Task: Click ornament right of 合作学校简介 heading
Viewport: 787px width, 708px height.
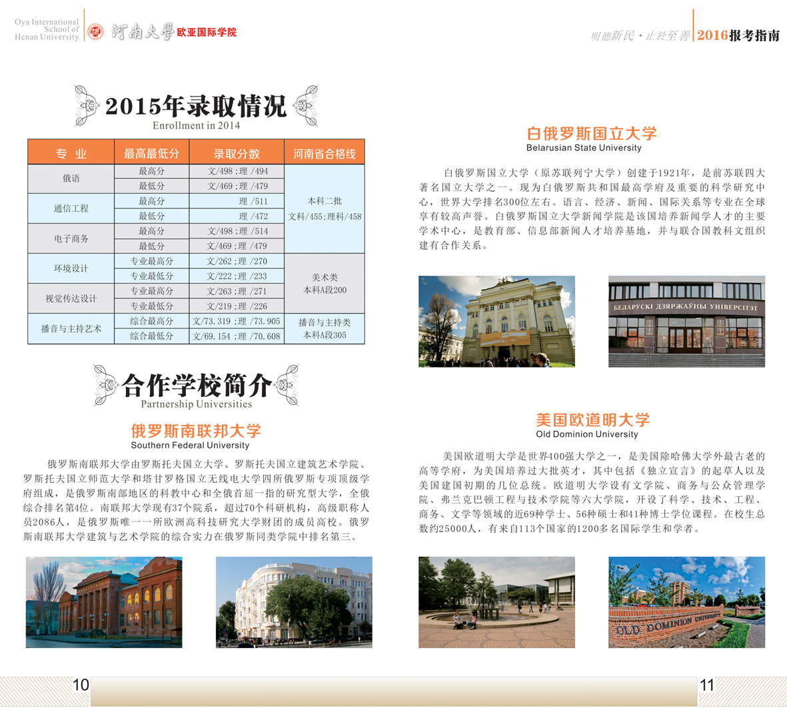Action: pyautogui.click(x=288, y=384)
